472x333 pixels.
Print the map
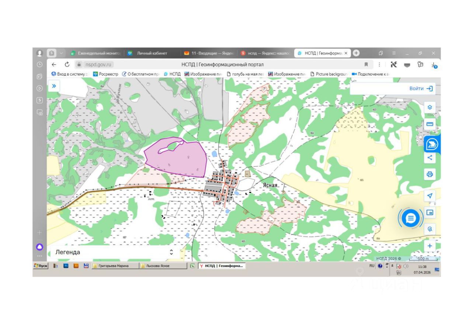click(430, 174)
